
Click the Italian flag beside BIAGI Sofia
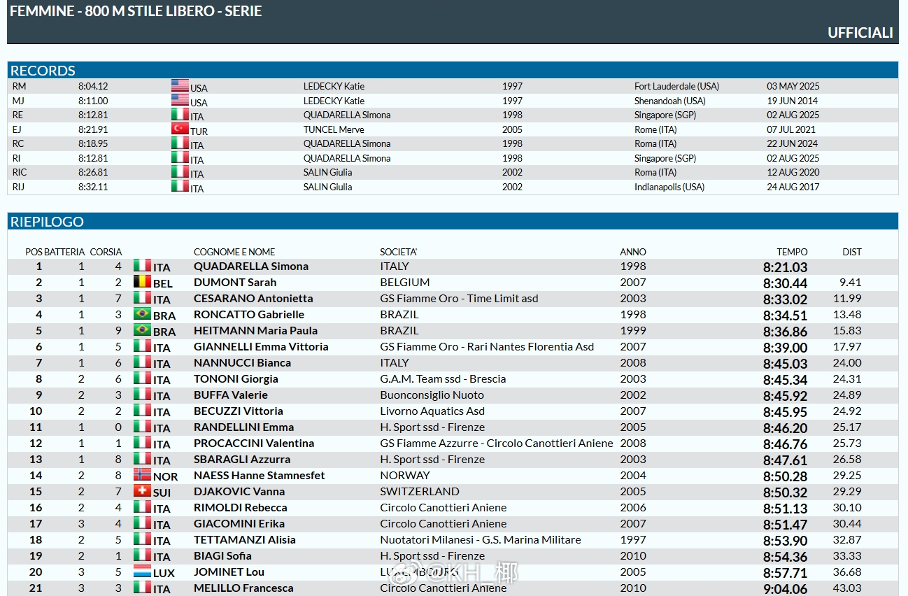(x=142, y=555)
